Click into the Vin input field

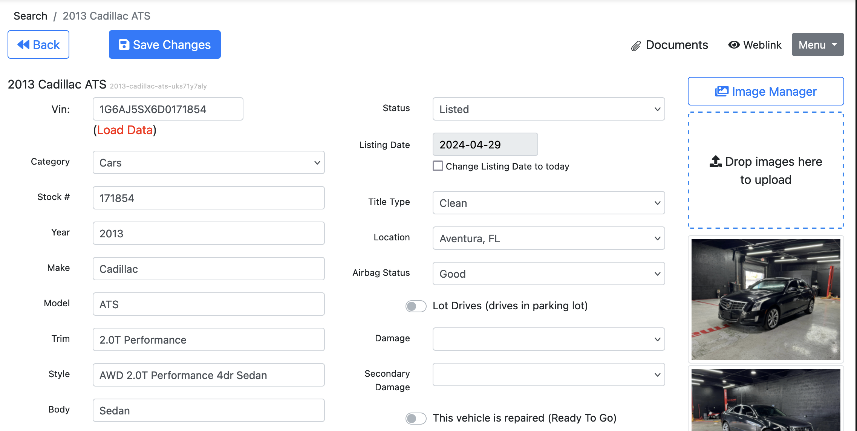168,109
